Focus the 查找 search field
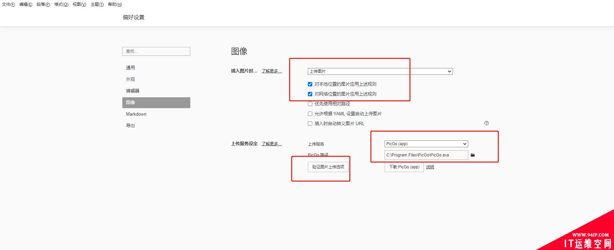Viewport: 614px width, 250px height. tap(156, 51)
